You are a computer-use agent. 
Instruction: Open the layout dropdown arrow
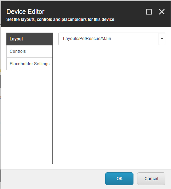tap(162, 39)
